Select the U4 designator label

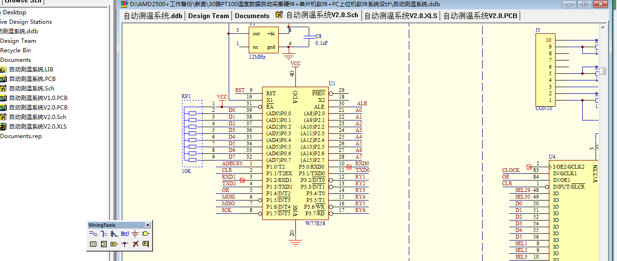pos(552,157)
